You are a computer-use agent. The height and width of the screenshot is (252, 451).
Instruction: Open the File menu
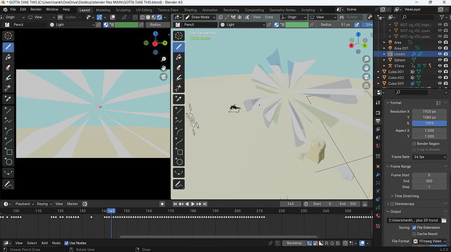coord(13,10)
